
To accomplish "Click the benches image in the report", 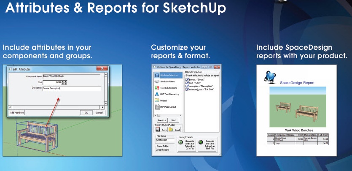I will (x=298, y=107).
